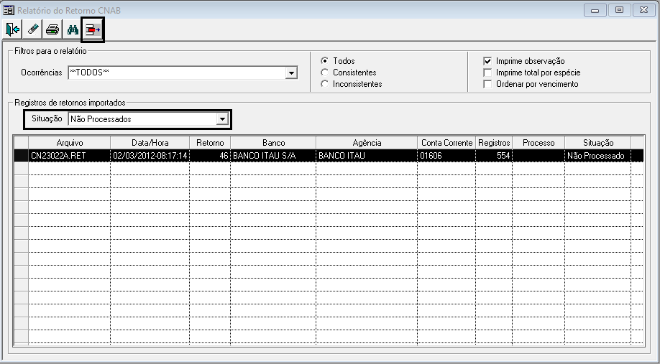Uncheck Imprime observação checkbox
The height and width of the screenshot is (364, 660).
(487, 61)
